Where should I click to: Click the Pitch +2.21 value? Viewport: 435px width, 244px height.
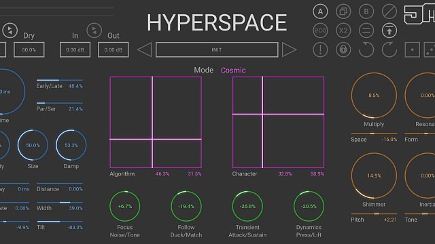pyautogui.click(x=390, y=220)
